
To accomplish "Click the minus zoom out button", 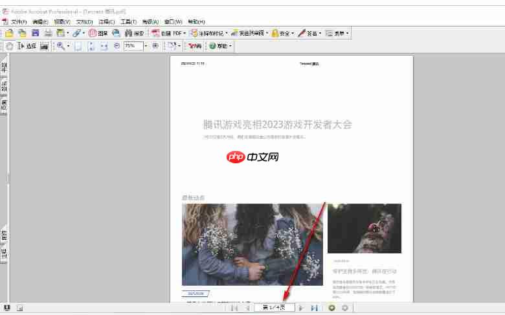I will click(117, 46).
